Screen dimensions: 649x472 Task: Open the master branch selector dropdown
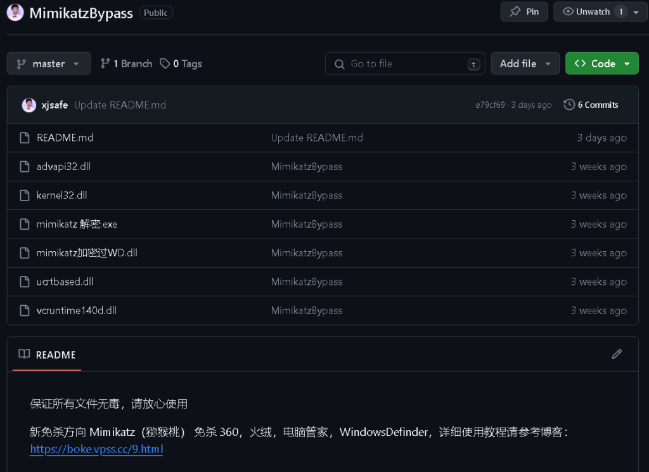pyautogui.click(x=49, y=63)
